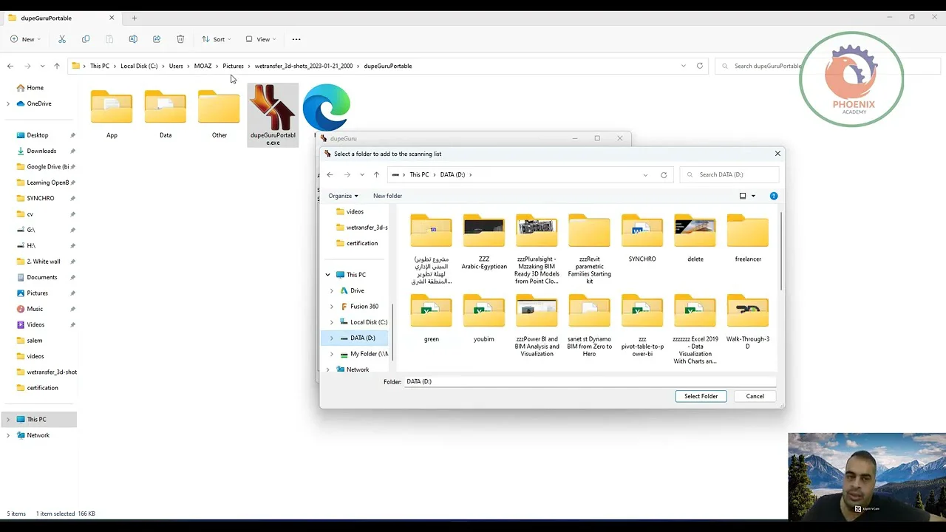Click the Cancel button in dialog
946x532 pixels.
755,396
